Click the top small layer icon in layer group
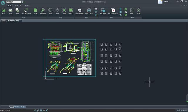 pos(96,9)
